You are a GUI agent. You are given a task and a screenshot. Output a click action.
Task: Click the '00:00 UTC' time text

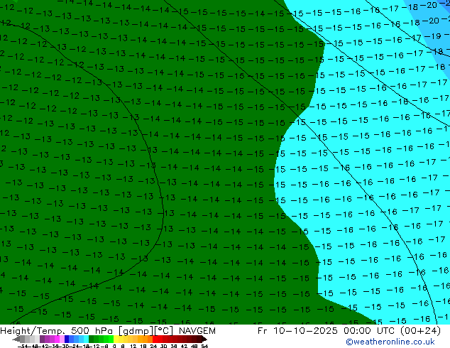(371, 330)
